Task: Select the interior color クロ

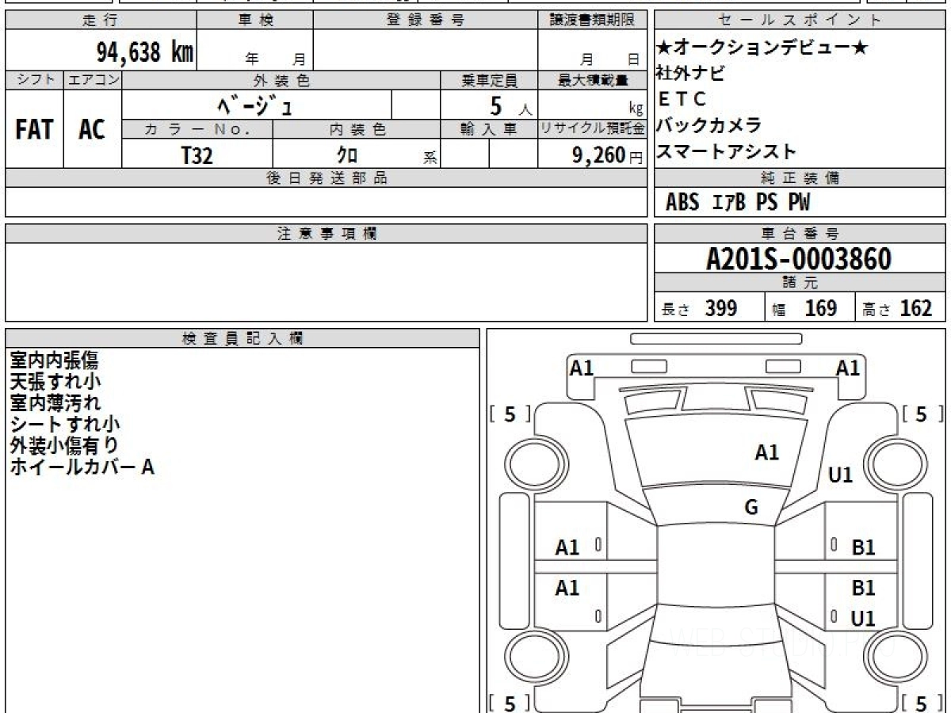Action: (x=347, y=155)
